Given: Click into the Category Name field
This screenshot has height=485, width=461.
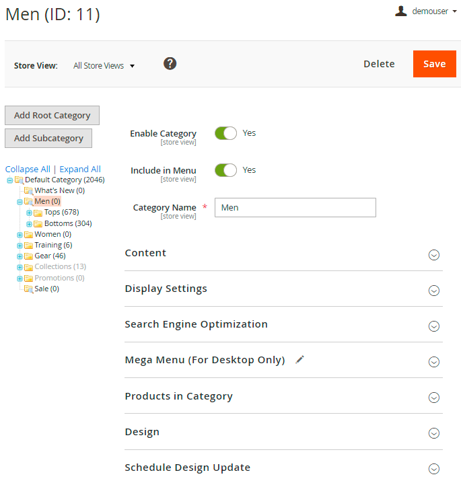Looking at the screenshot, I should pyautogui.click(x=295, y=208).
